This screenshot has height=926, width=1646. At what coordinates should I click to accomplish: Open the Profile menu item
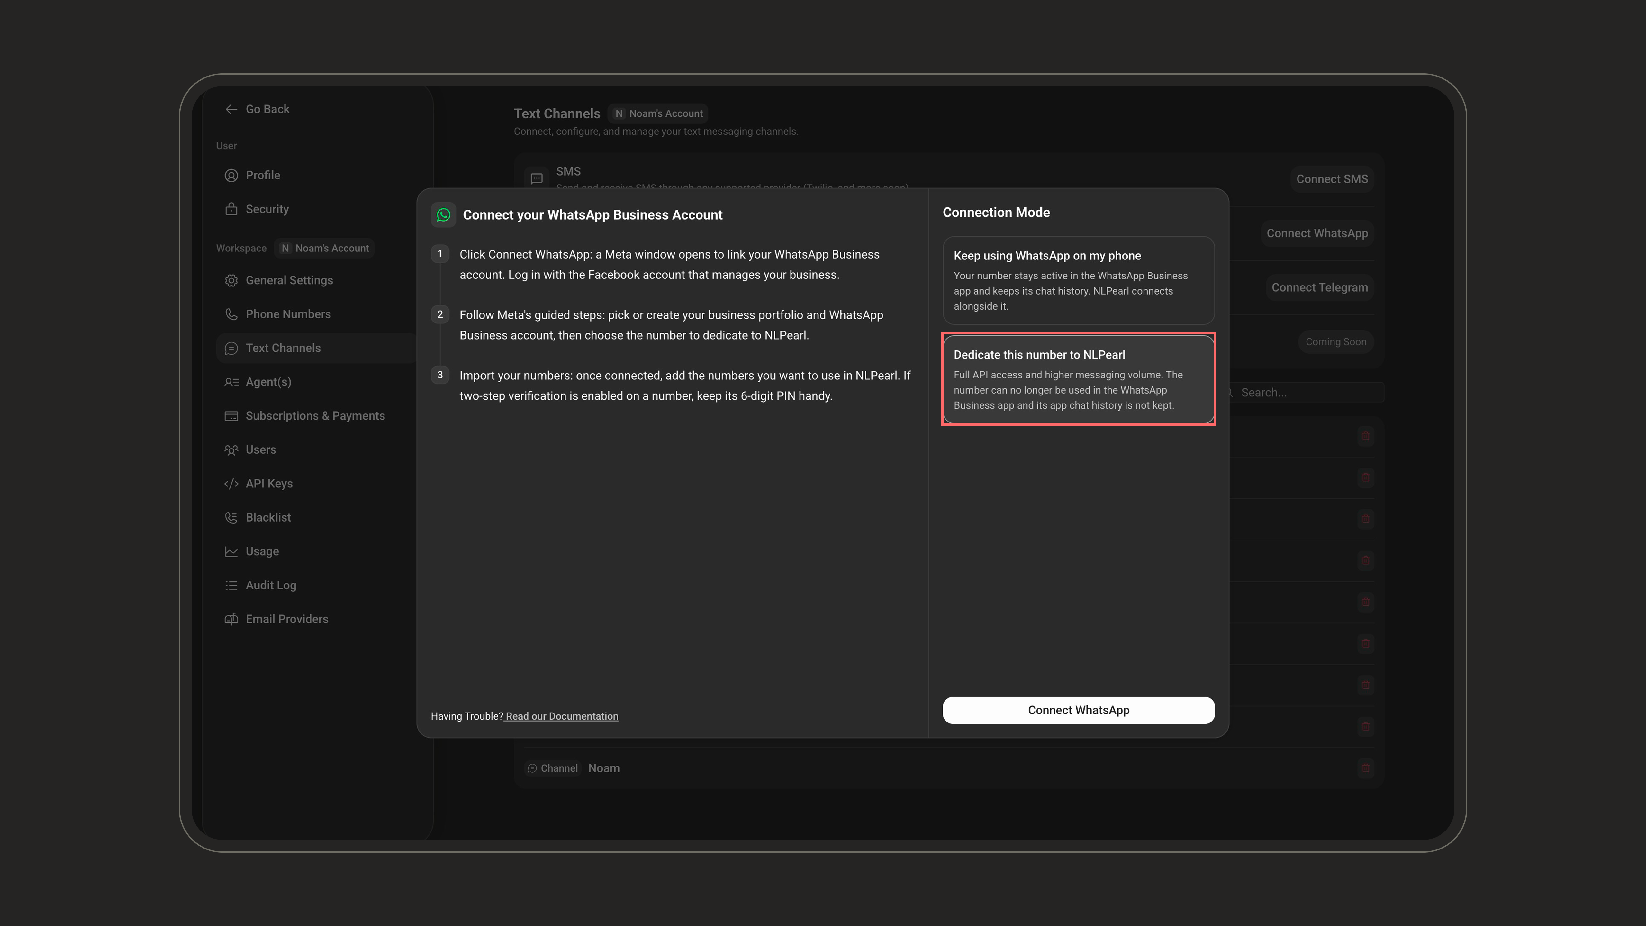(316, 175)
